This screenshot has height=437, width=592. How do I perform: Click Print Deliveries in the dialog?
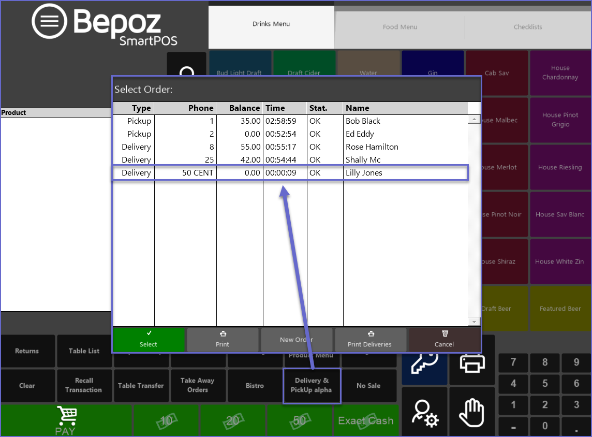370,340
